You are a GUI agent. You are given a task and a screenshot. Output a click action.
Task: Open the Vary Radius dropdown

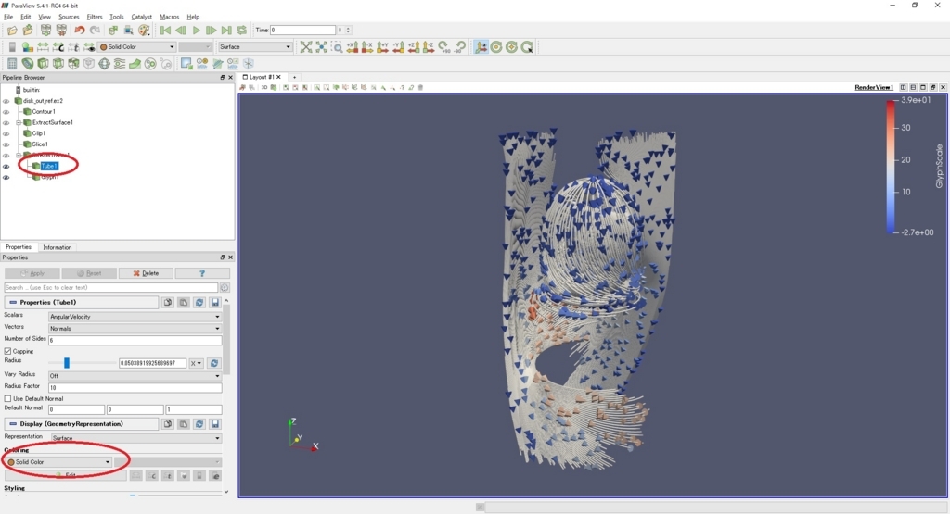pyautogui.click(x=135, y=375)
